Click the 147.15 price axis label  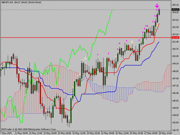click(175, 86)
